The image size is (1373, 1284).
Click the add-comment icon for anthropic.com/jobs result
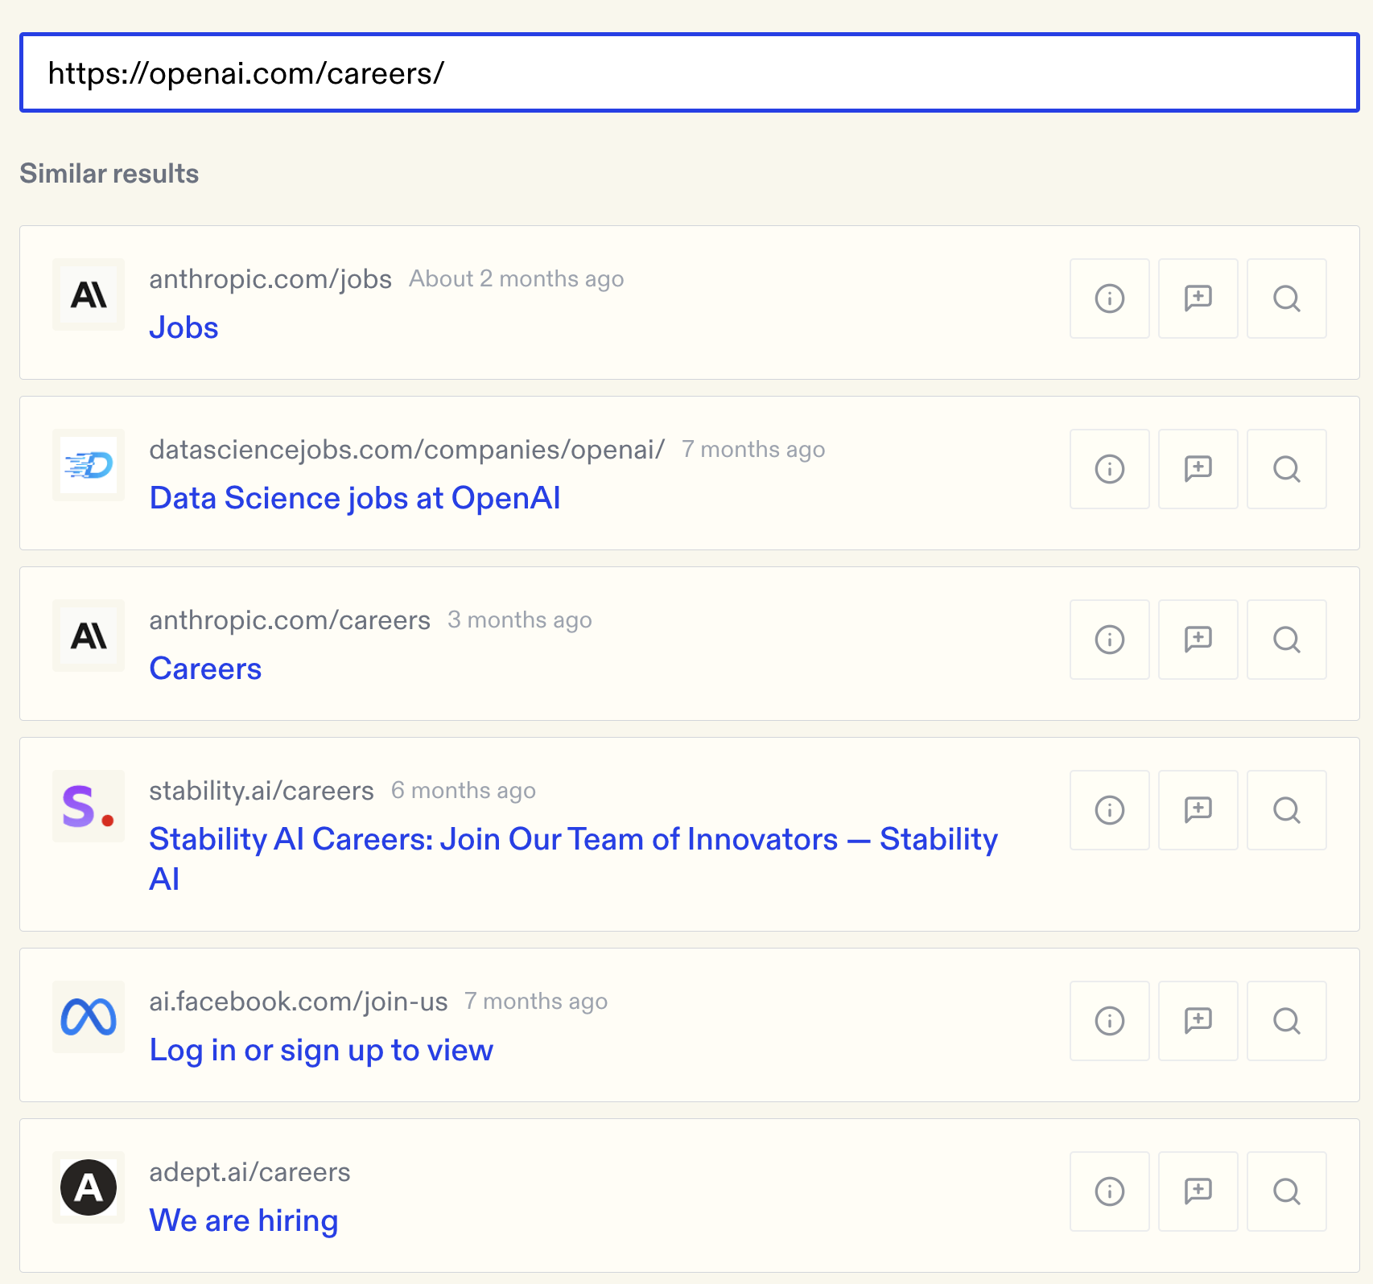pos(1198,298)
